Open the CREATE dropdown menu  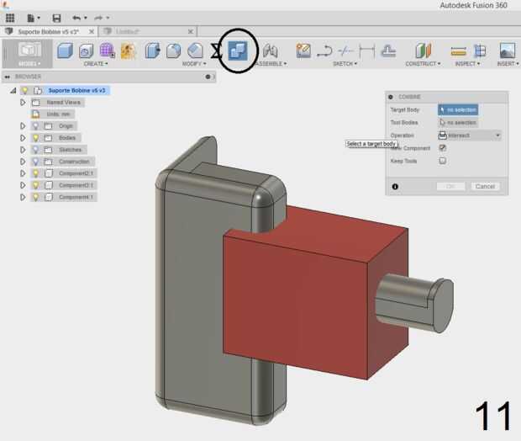click(96, 64)
